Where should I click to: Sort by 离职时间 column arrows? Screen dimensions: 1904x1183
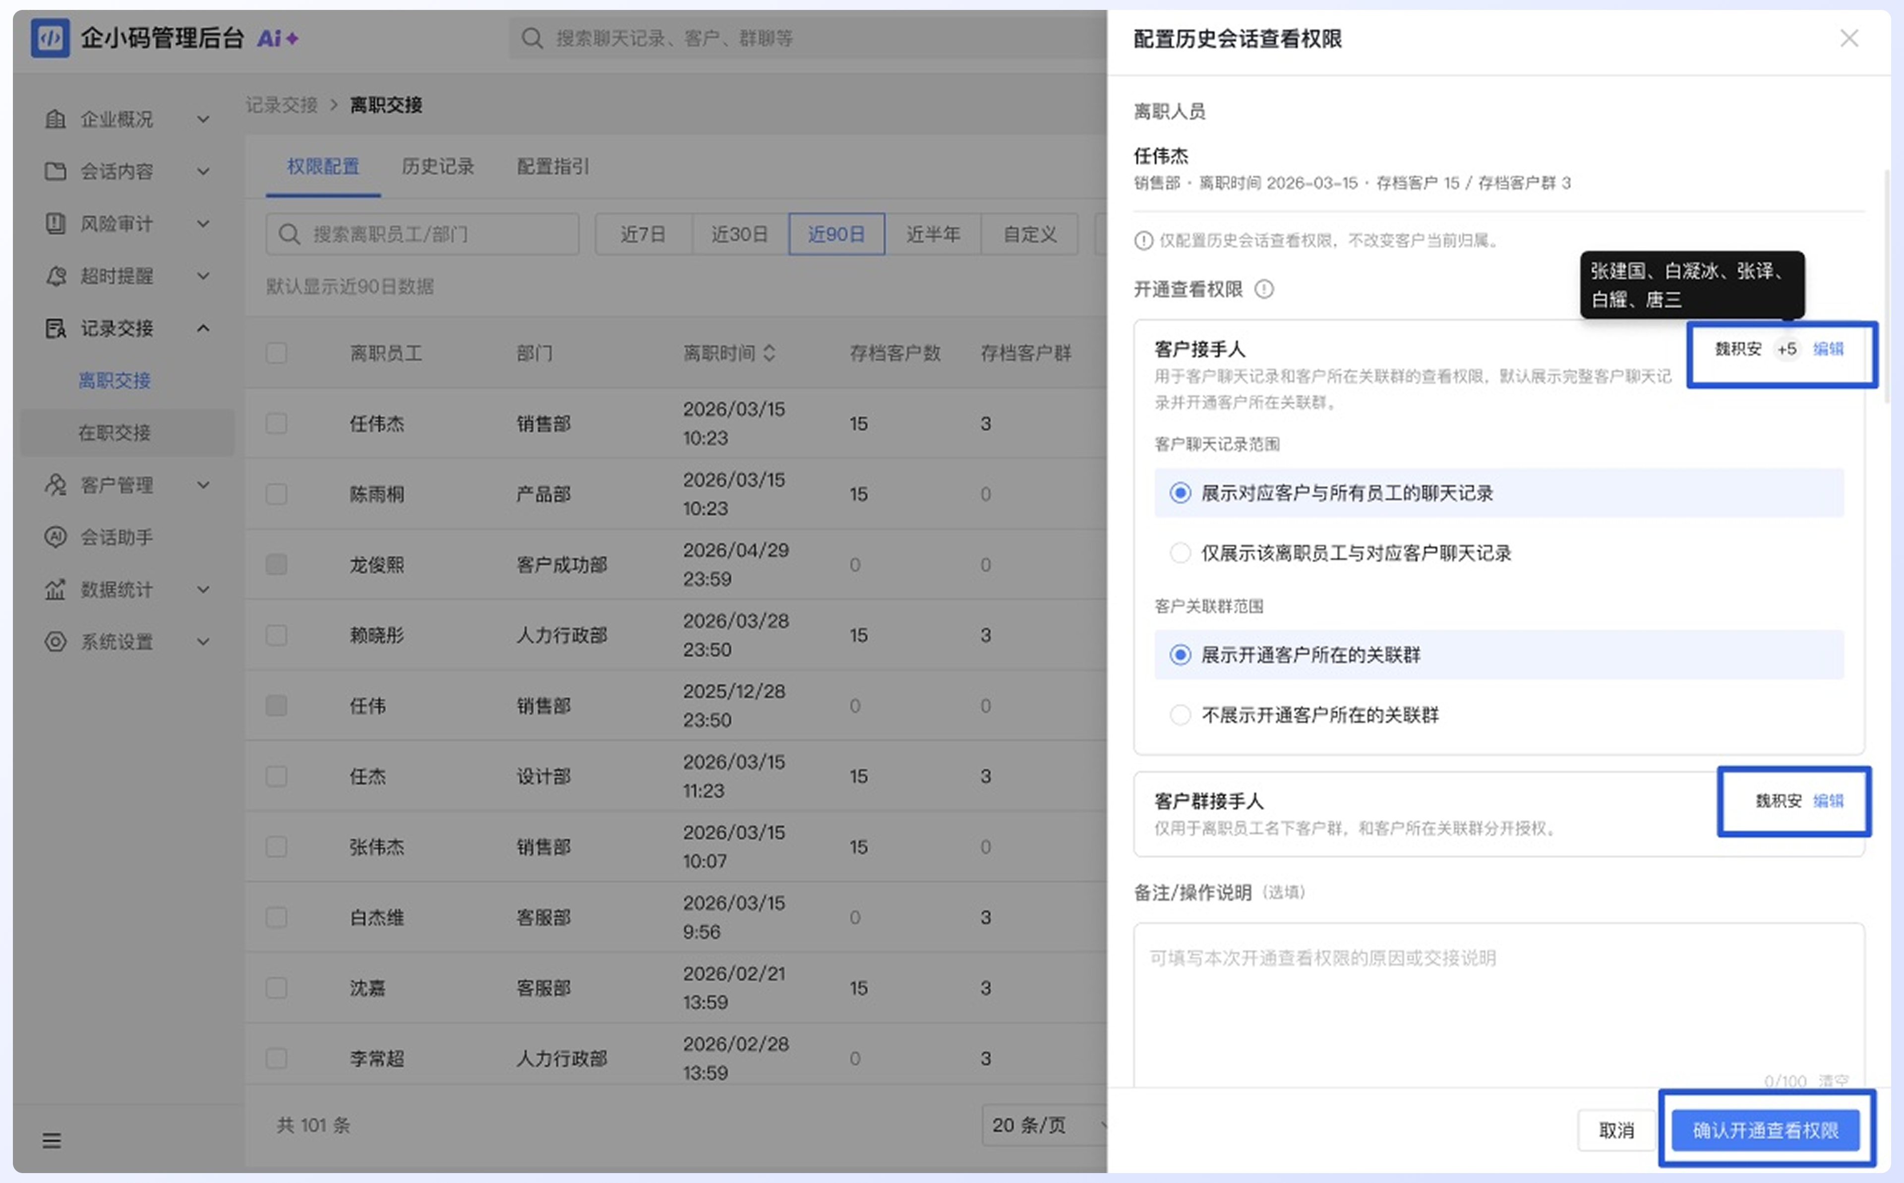(x=769, y=354)
